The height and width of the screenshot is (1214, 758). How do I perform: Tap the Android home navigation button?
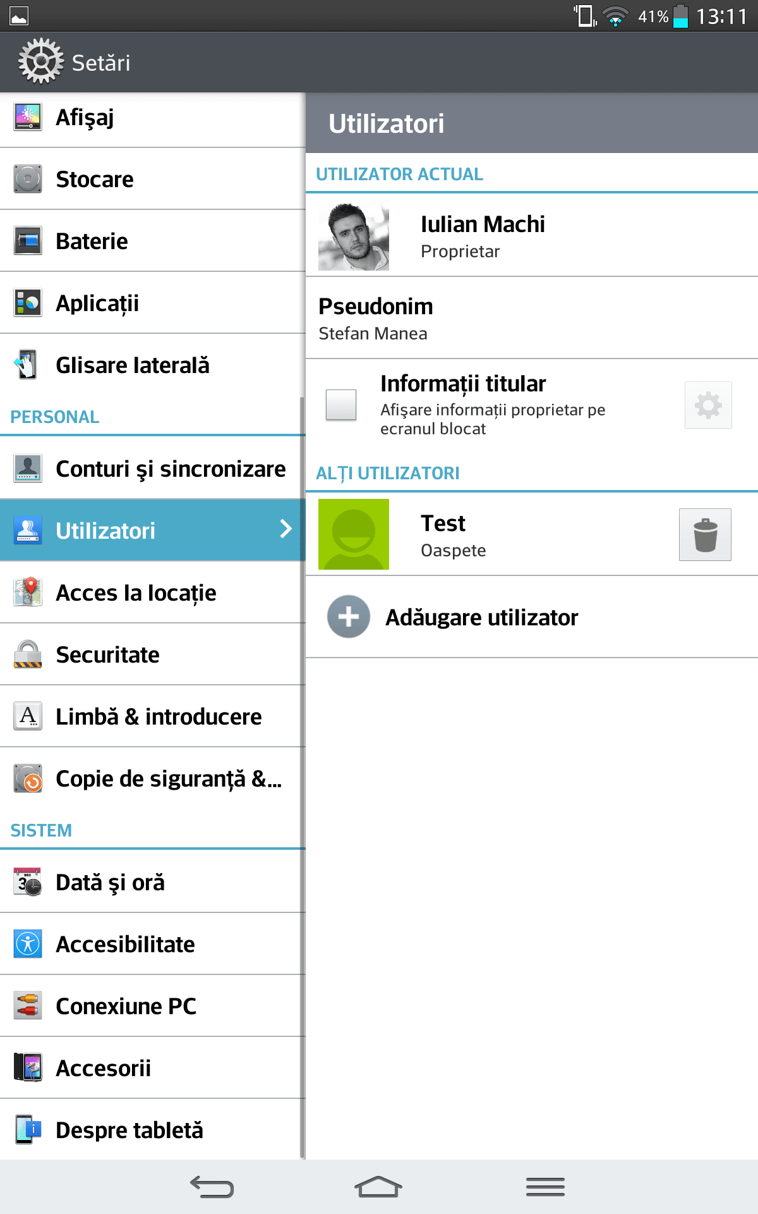click(378, 1187)
